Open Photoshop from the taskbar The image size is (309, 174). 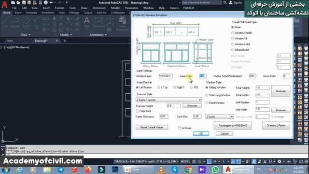pos(115,170)
